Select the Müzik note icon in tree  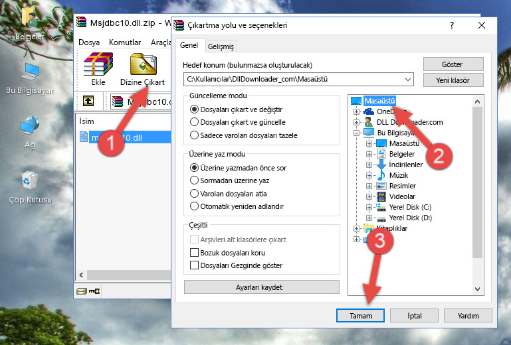click(x=381, y=175)
